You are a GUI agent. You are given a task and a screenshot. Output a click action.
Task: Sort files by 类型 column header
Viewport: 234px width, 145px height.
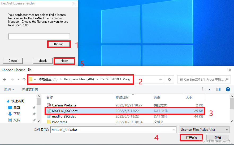157,97
